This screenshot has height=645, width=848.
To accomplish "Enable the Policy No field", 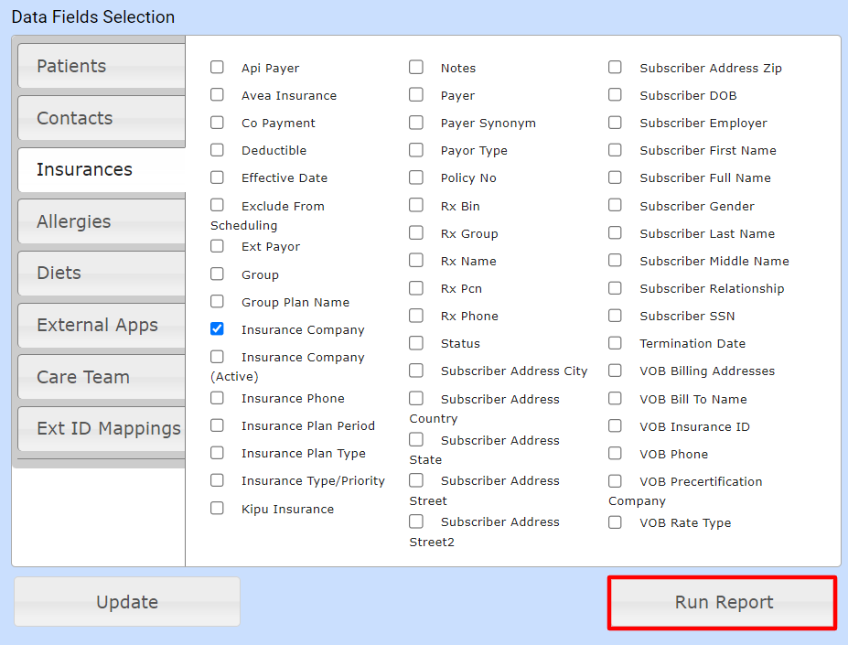I will pos(416,177).
